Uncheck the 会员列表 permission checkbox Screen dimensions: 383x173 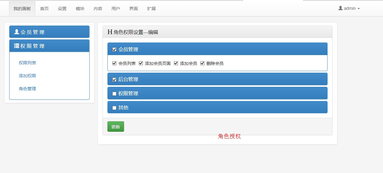pos(115,63)
